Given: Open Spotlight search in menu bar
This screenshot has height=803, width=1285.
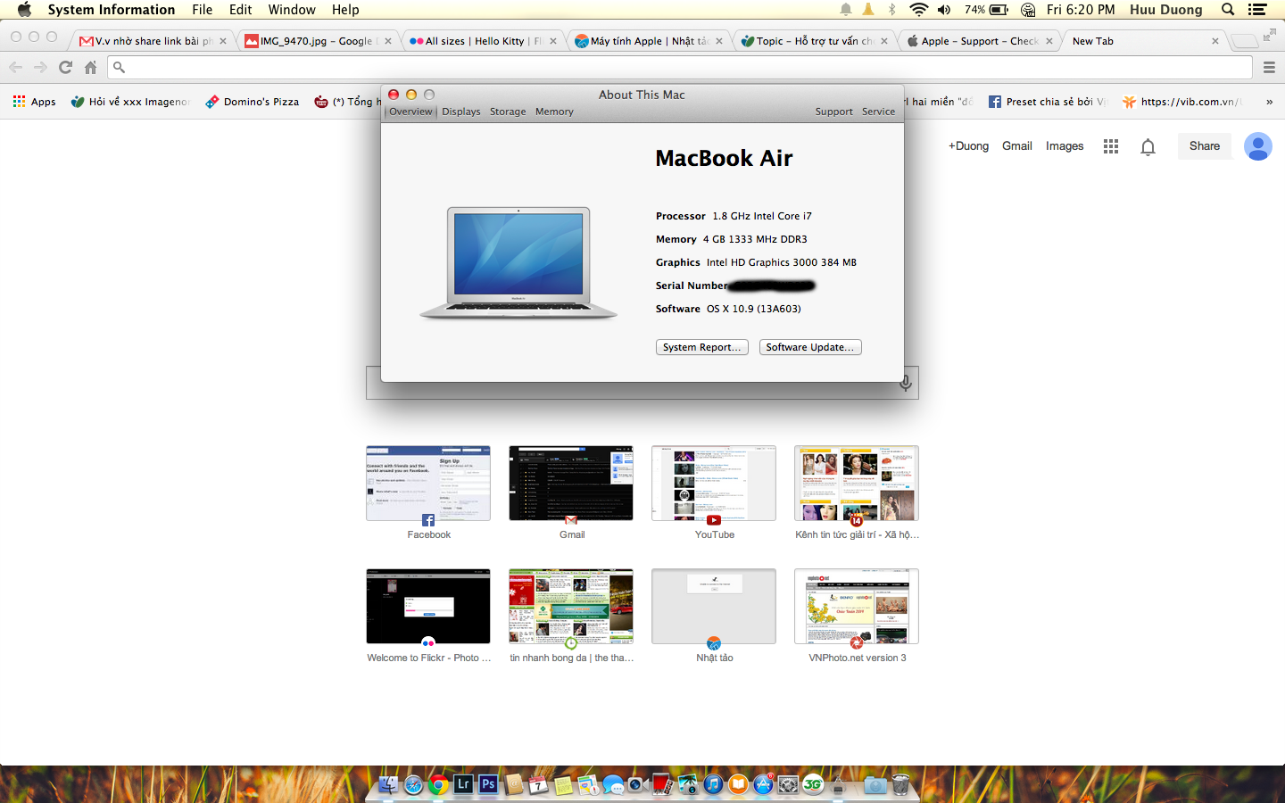Looking at the screenshot, I should [1228, 10].
